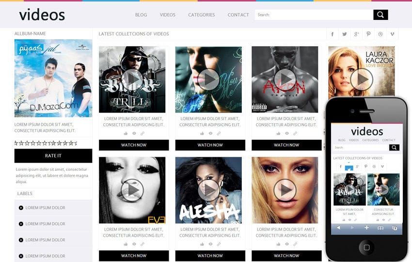Watch Now under Alesha video
412x262 pixels.
(210, 256)
